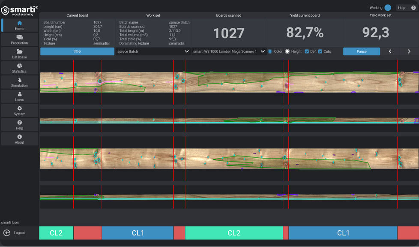This screenshot has height=247, width=419.
Task: Open the System gear icon
Action: (19, 108)
